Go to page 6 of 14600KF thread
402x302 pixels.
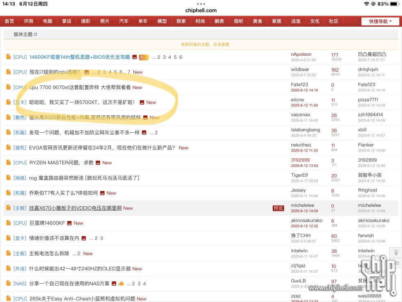(x=181, y=57)
